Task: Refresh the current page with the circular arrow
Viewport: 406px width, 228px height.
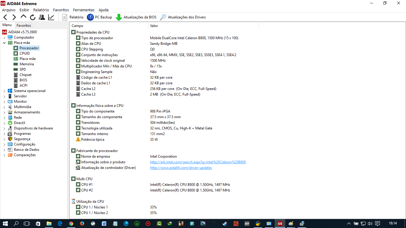Action: click(33, 17)
